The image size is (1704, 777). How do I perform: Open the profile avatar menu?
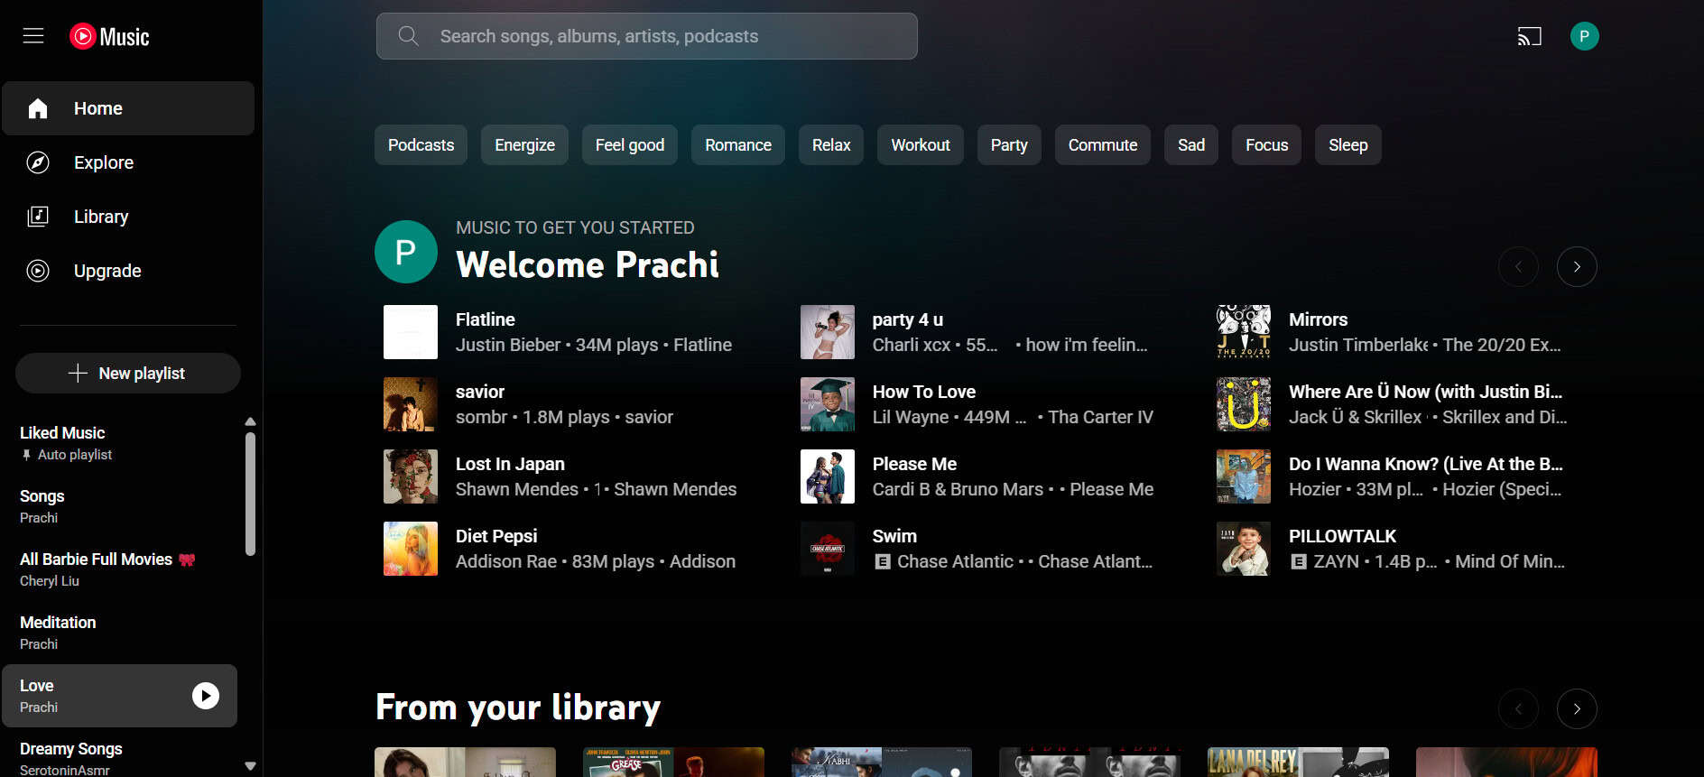pyautogui.click(x=1584, y=36)
